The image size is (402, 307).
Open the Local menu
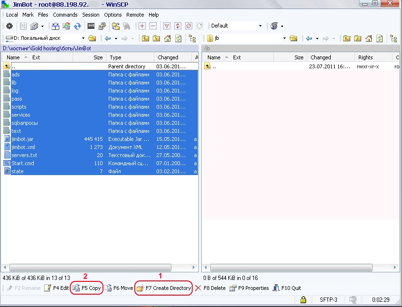tap(12, 15)
